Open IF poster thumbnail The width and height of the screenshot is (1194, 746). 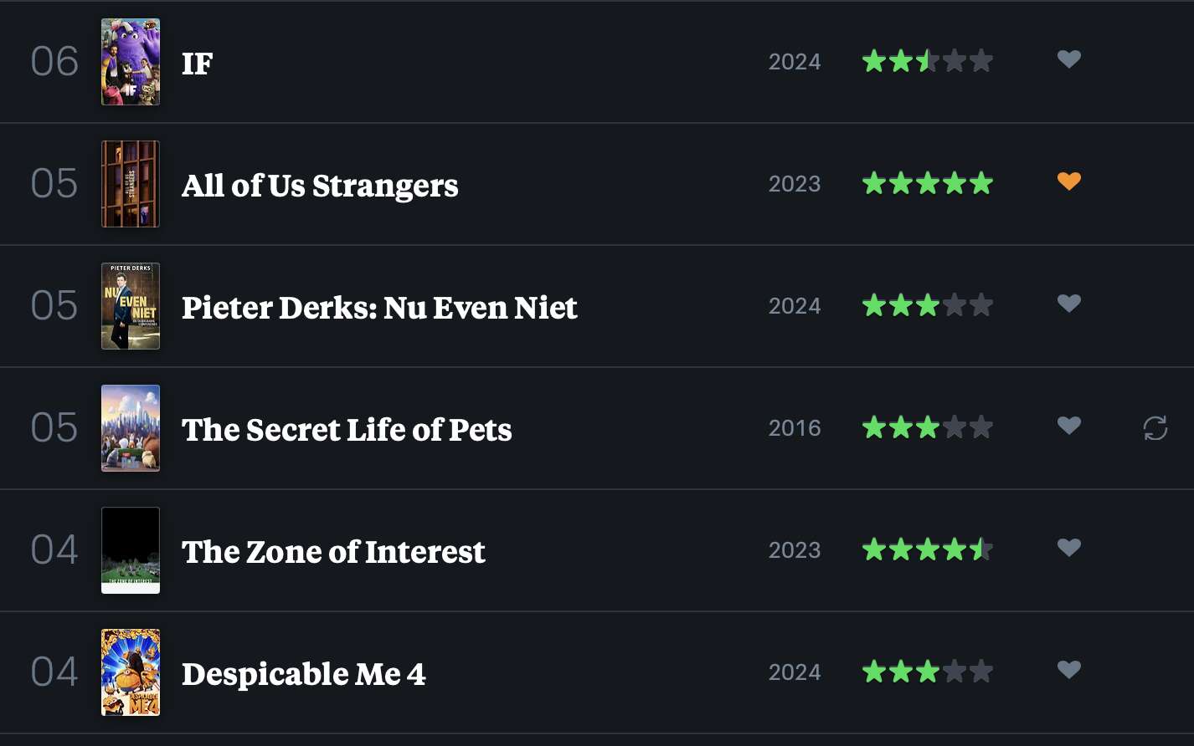point(131,62)
